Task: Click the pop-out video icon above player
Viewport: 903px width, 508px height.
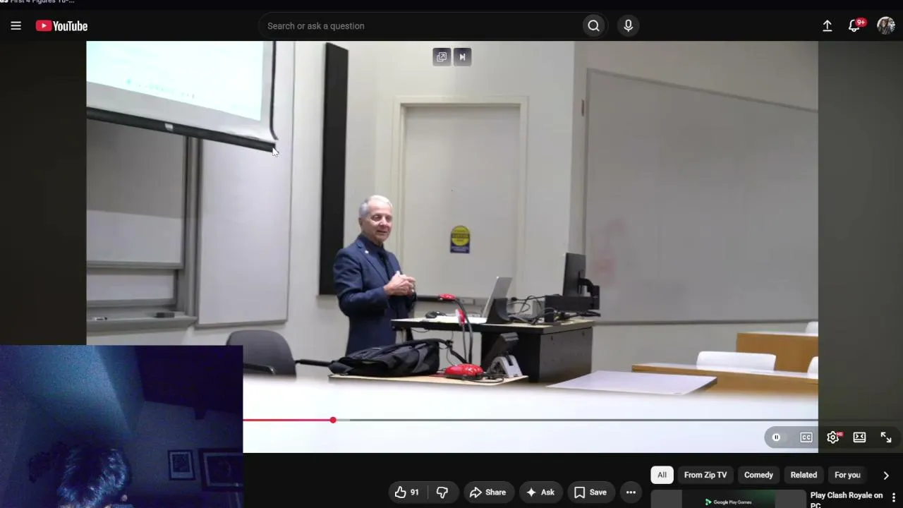Action: (442, 57)
